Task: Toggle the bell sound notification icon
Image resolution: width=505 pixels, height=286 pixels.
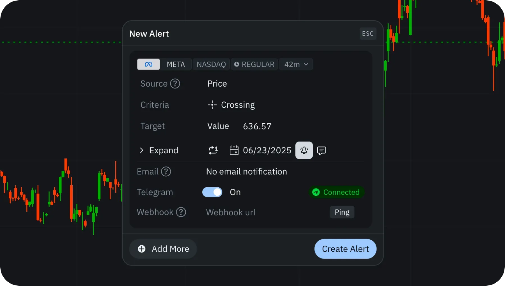Action: click(304, 150)
